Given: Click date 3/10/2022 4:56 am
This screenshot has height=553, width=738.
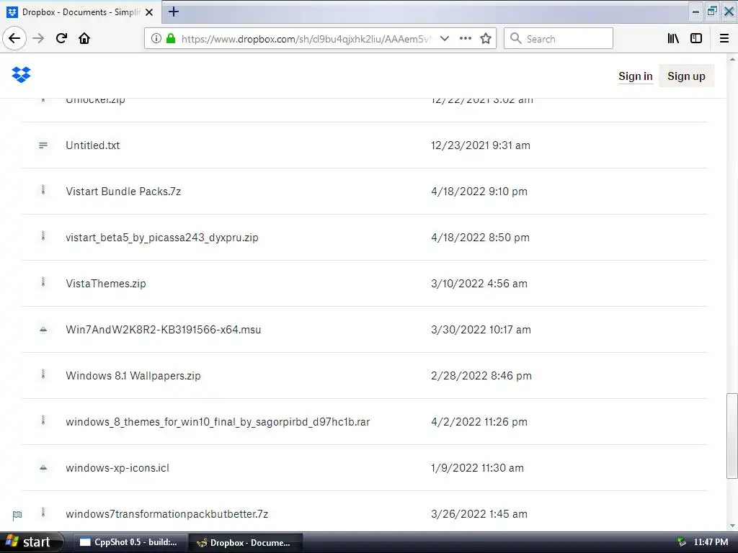Looking at the screenshot, I should (479, 284).
